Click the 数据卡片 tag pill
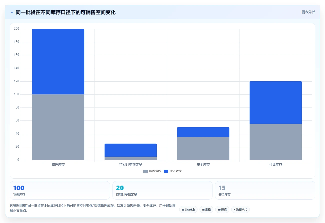The image size is (325, 223). point(240,210)
